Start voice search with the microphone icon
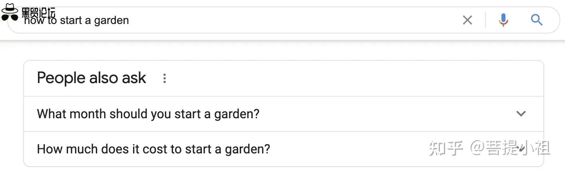The width and height of the screenshot is (565, 171). (503, 20)
